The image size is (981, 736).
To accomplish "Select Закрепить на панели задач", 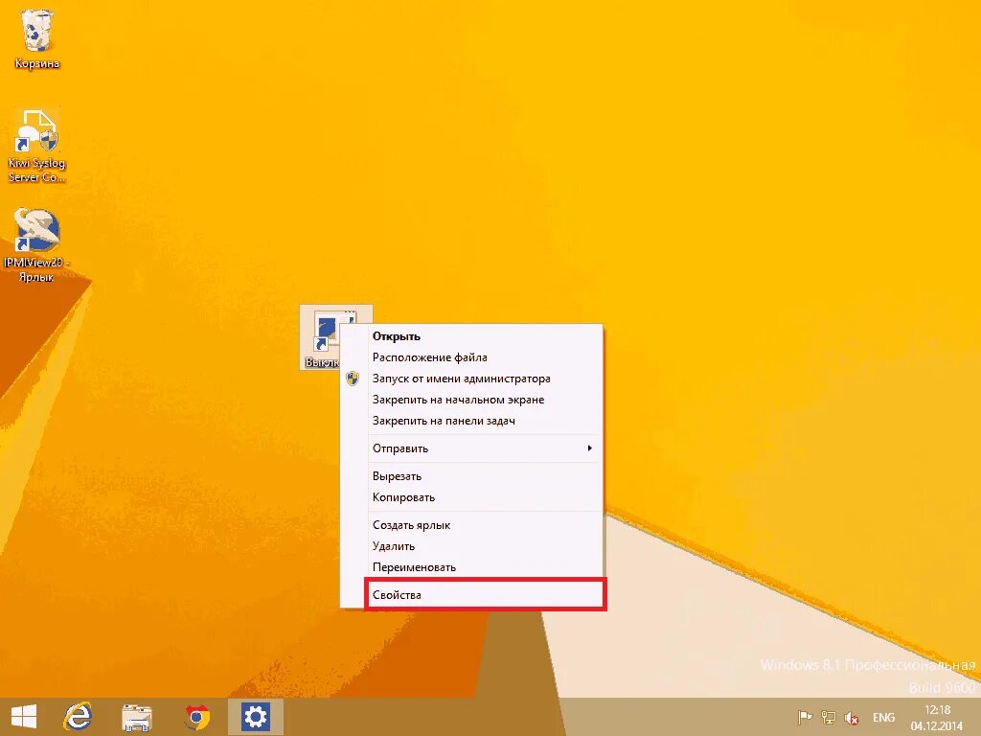I will 471,422.
